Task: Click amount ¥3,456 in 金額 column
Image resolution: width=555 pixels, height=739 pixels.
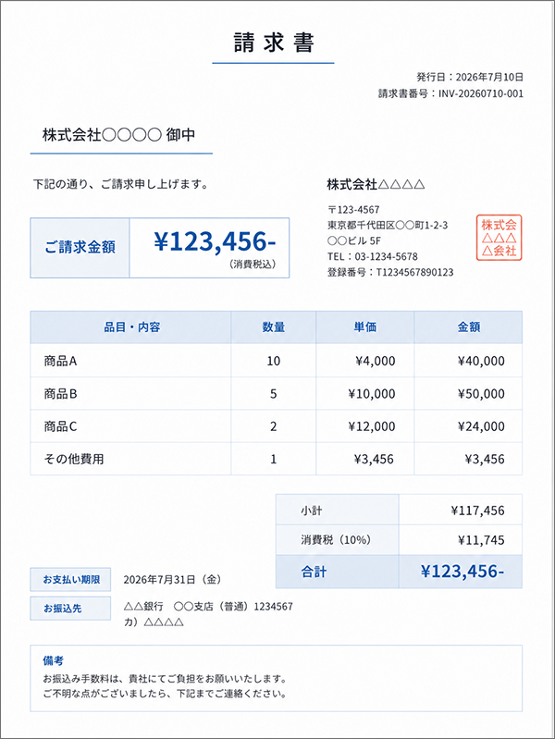Action: pyautogui.click(x=485, y=459)
